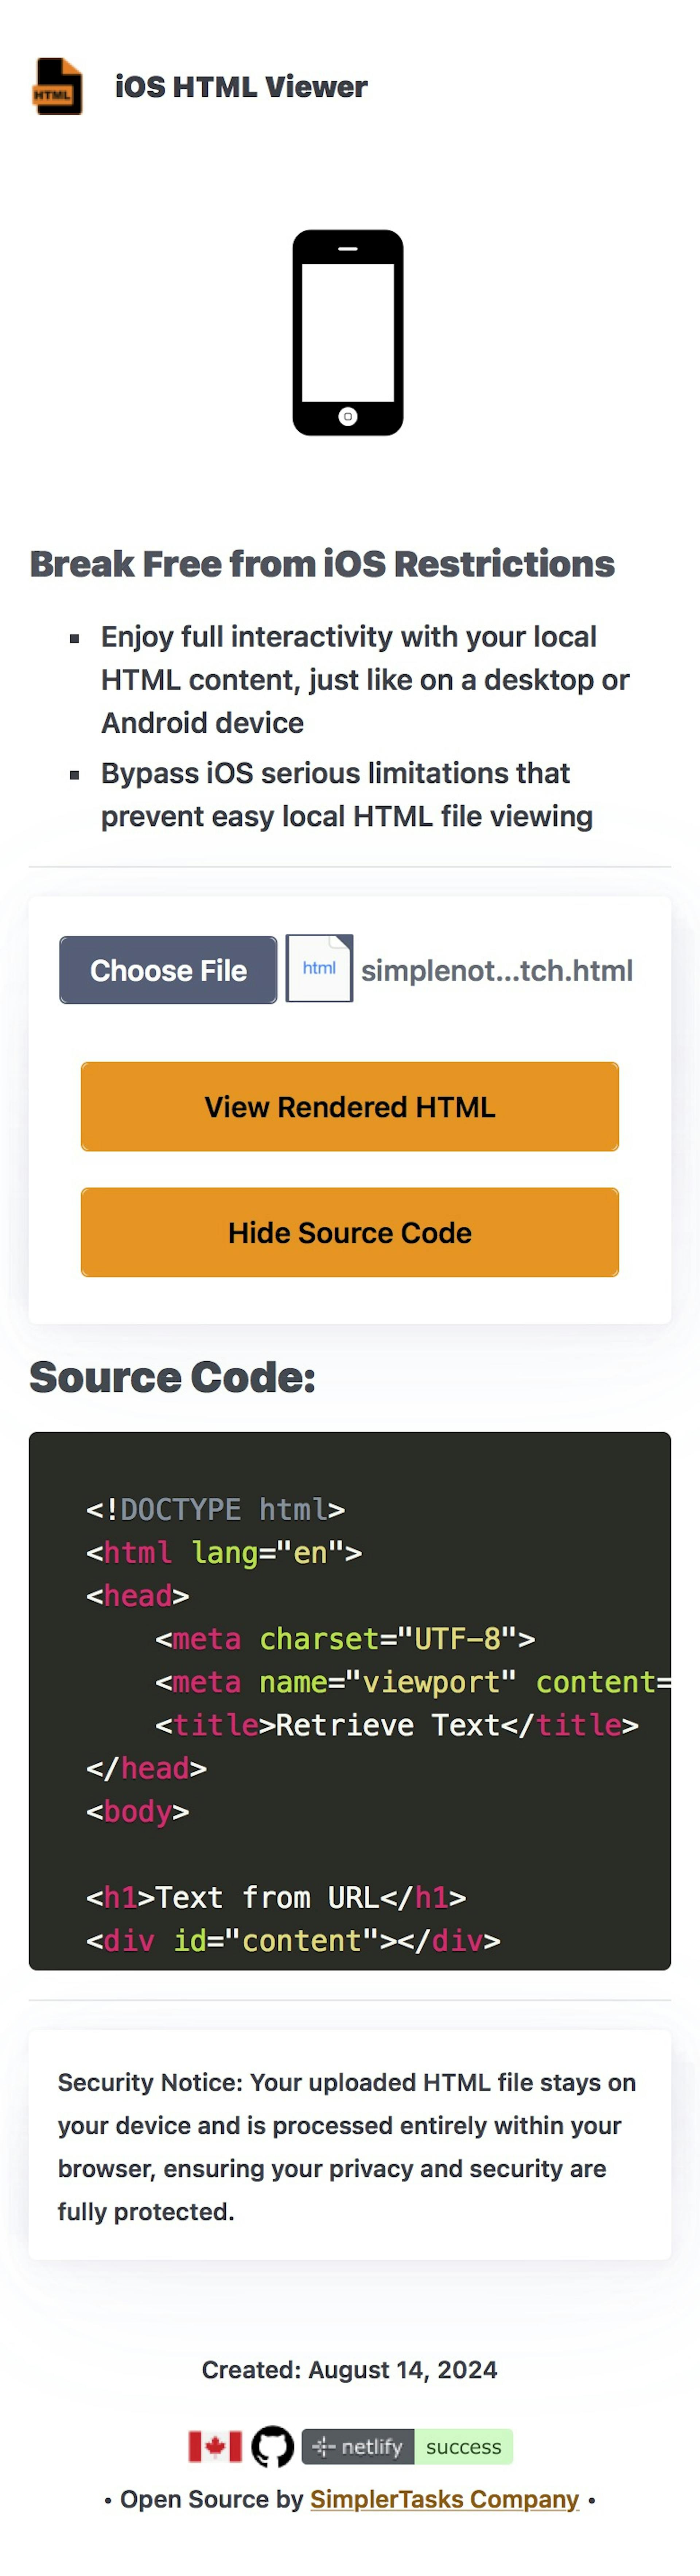Click the Created August 14, 2024 text

tap(350, 2369)
